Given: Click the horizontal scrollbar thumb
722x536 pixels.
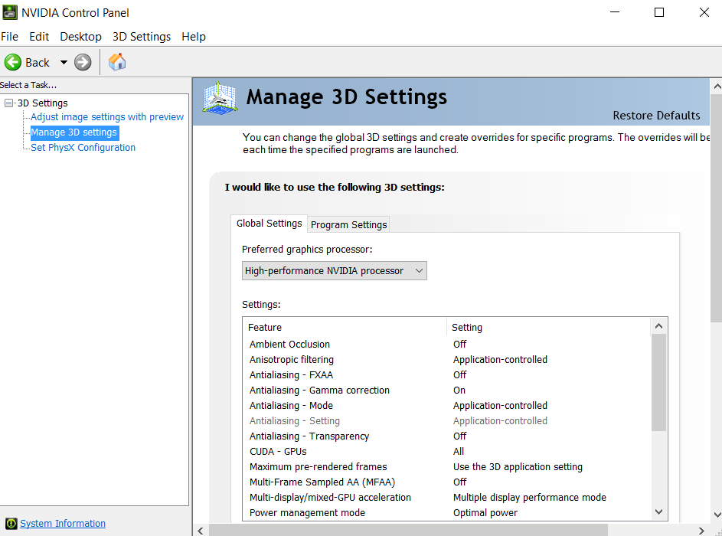Looking at the screenshot, I should pos(408,530).
